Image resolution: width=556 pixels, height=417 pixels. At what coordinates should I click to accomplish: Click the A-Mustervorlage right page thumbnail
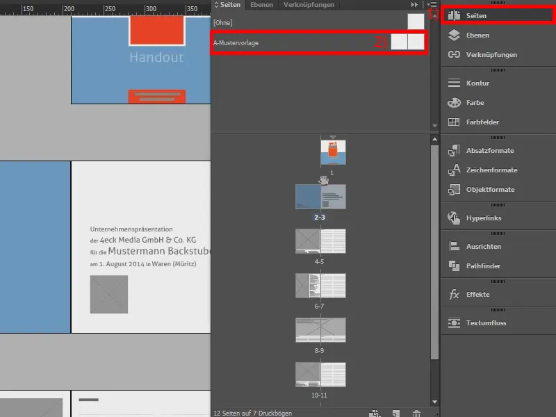coord(416,42)
